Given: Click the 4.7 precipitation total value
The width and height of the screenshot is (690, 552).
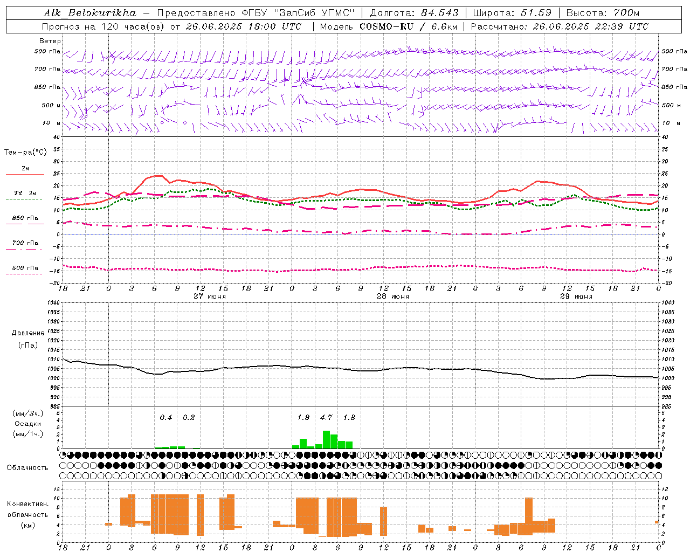Looking at the screenshot, I should 326,417.
